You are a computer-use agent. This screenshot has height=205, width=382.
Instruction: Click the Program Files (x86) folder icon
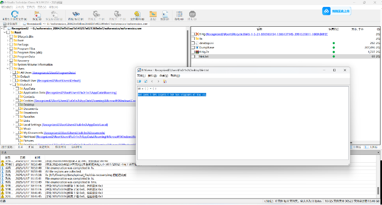tap(15, 52)
